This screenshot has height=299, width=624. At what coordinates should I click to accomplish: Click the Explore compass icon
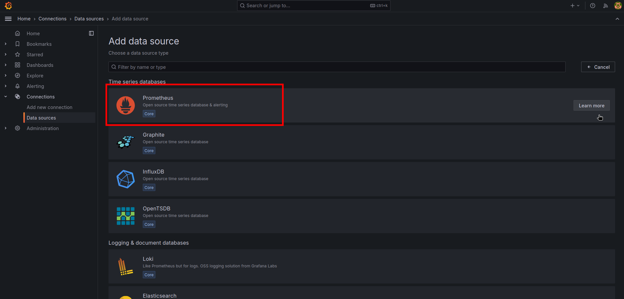(17, 75)
